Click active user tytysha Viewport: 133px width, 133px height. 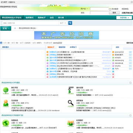point(117,66)
